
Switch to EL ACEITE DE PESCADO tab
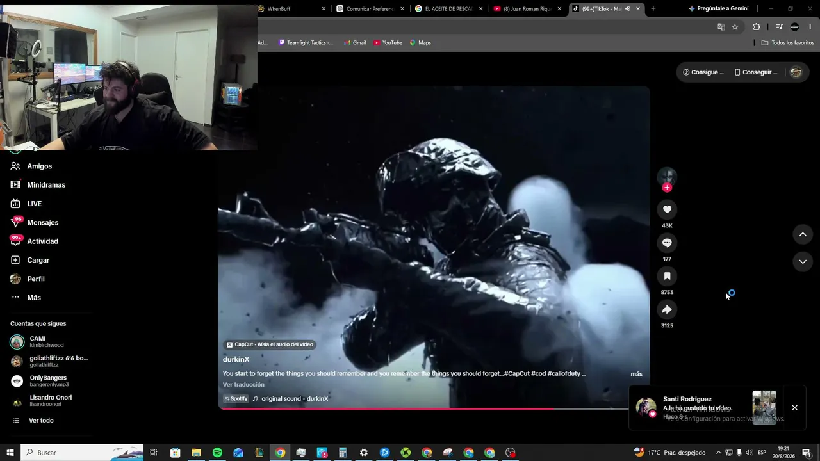tap(449, 8)
